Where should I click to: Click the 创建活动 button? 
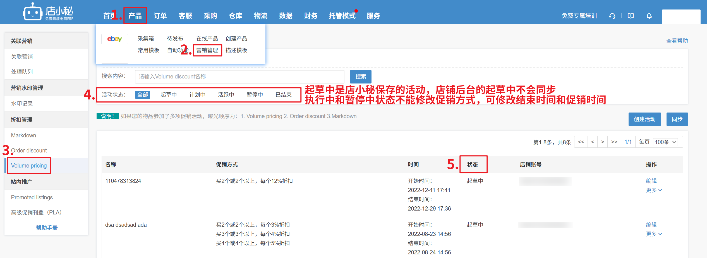[x=644, y=119]
